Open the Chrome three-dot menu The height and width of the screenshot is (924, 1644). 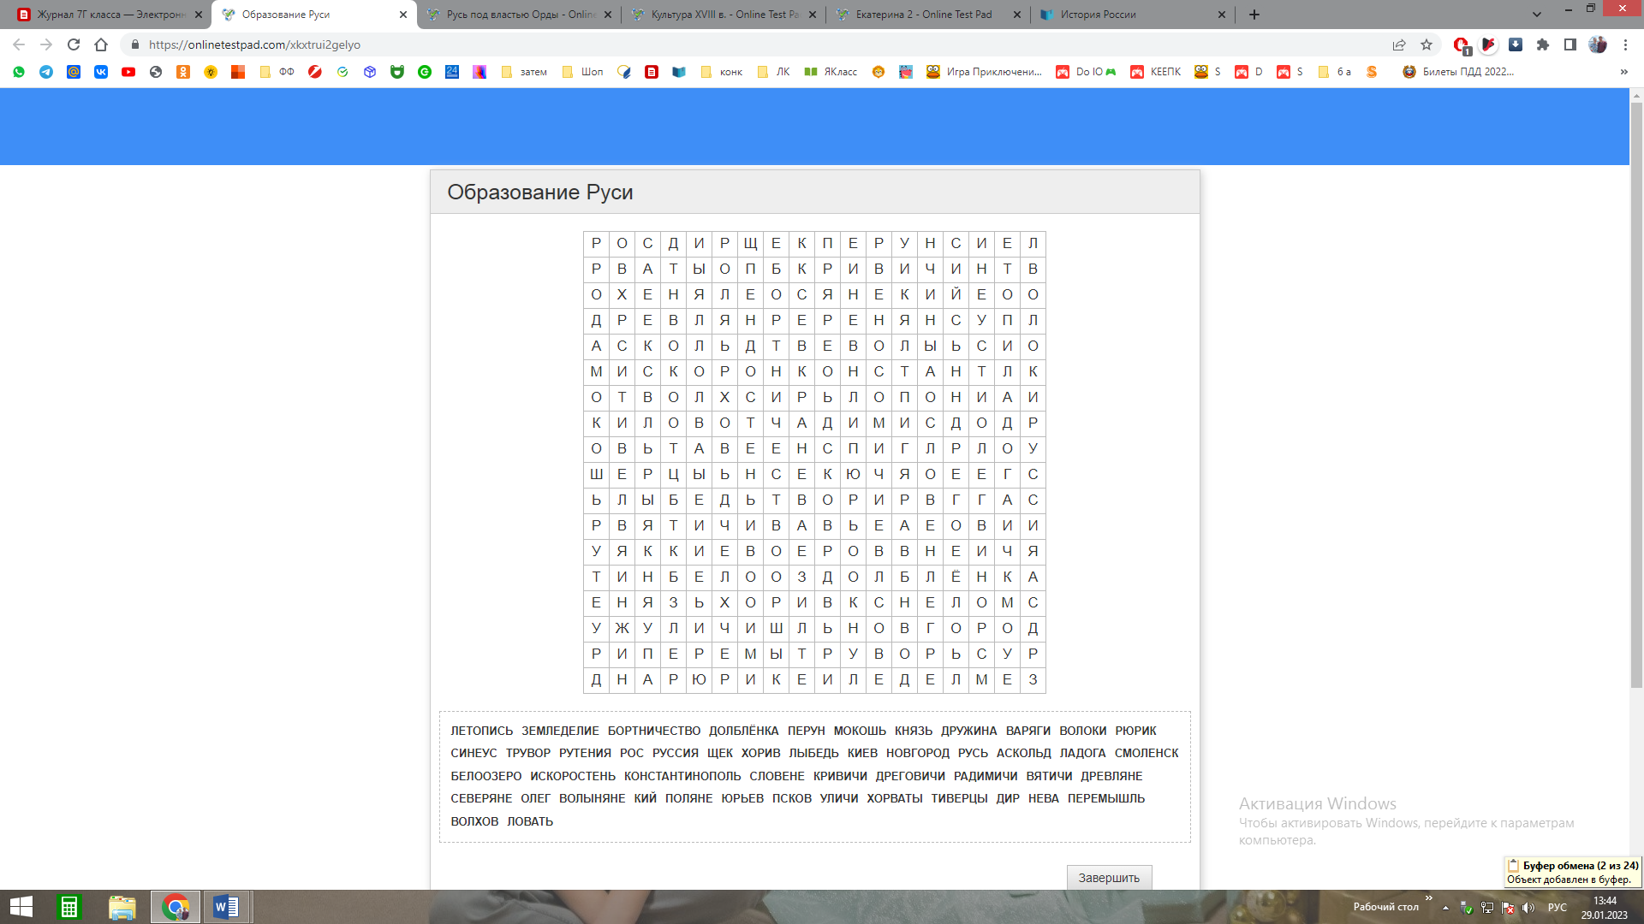1625,44
